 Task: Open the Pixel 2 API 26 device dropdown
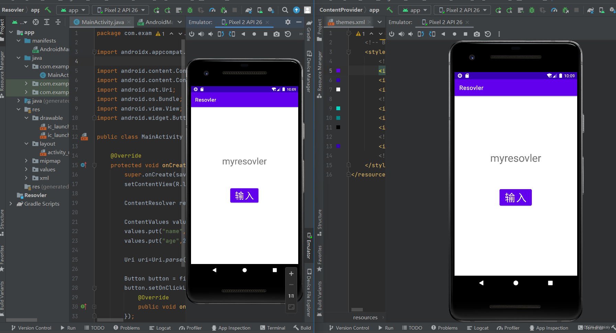click(x=120, y=10)
